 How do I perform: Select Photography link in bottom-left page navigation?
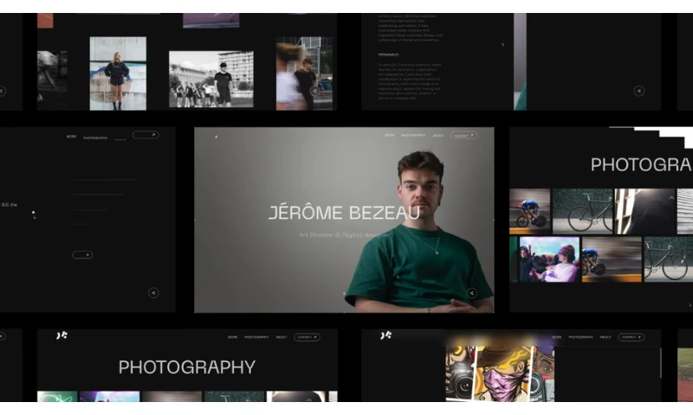point(256,337)
